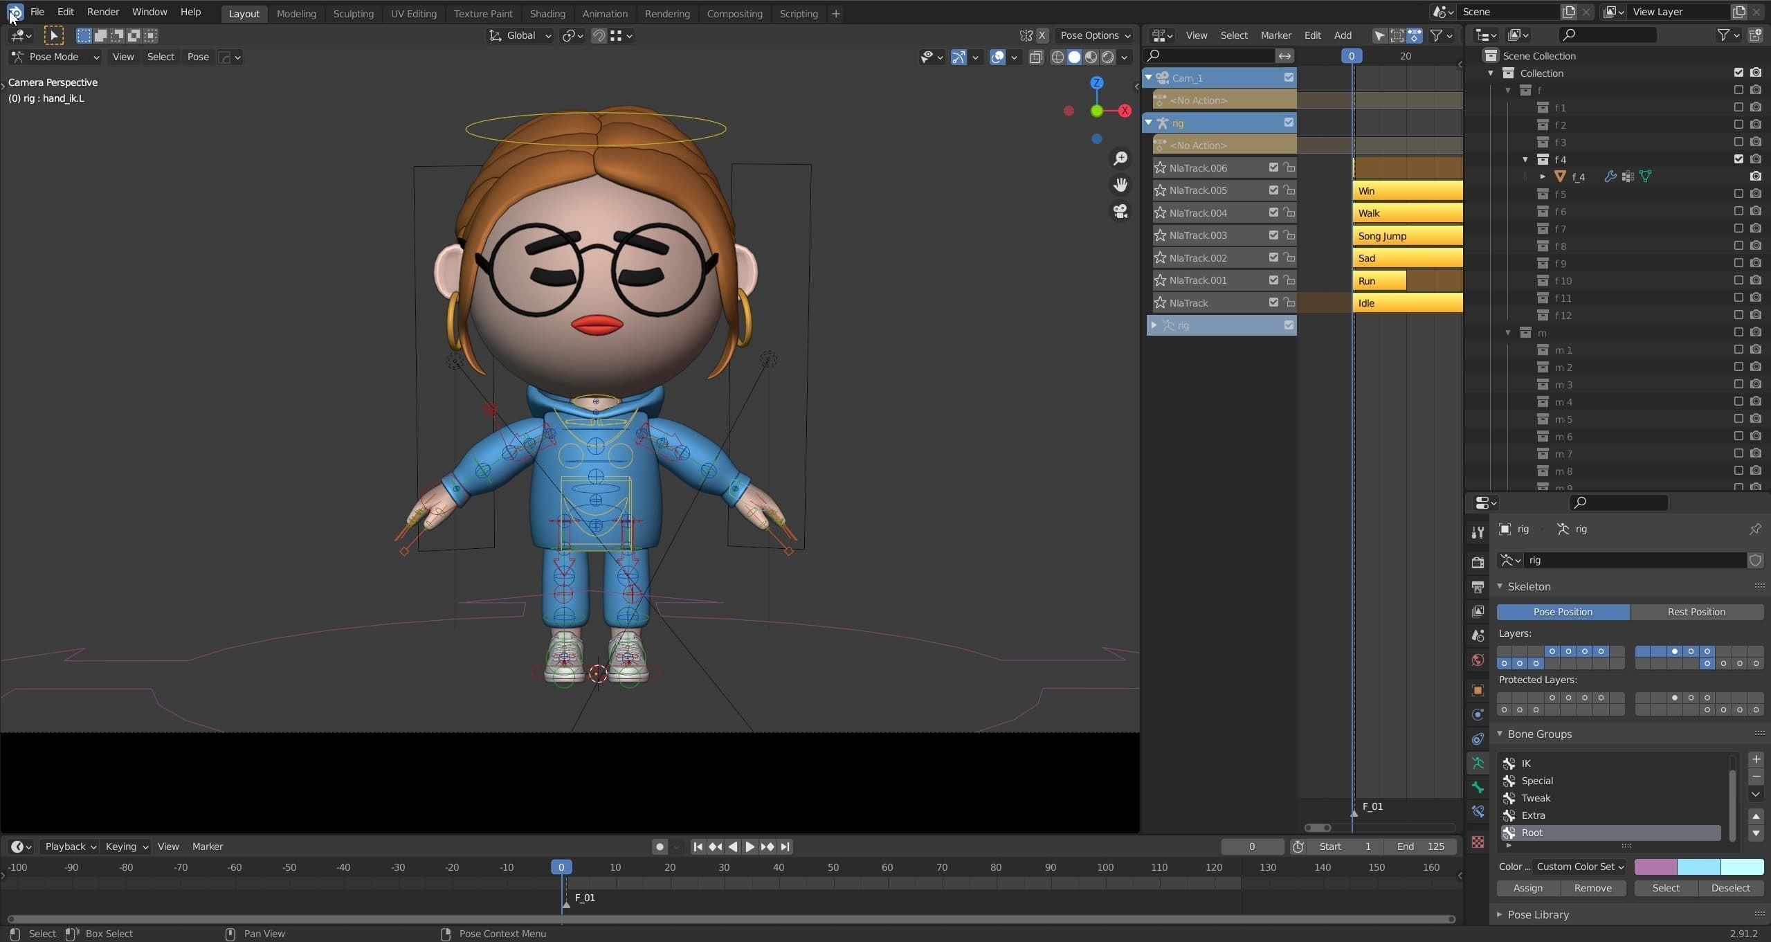Mute NlaTrack.005 using its checkbox
The width and height of the screenshot is (1771, 942).
click(1273, 190)
